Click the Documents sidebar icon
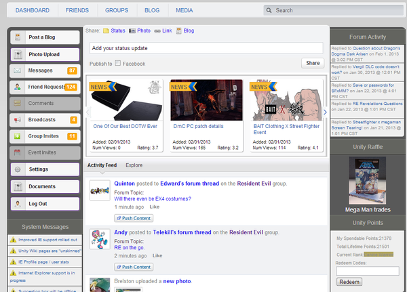 [18, 186]
